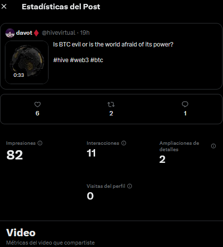This screenshot has width=223, height=247.
Task: Open the @hivevirtual handle link
Action: (x=58, y=33)
